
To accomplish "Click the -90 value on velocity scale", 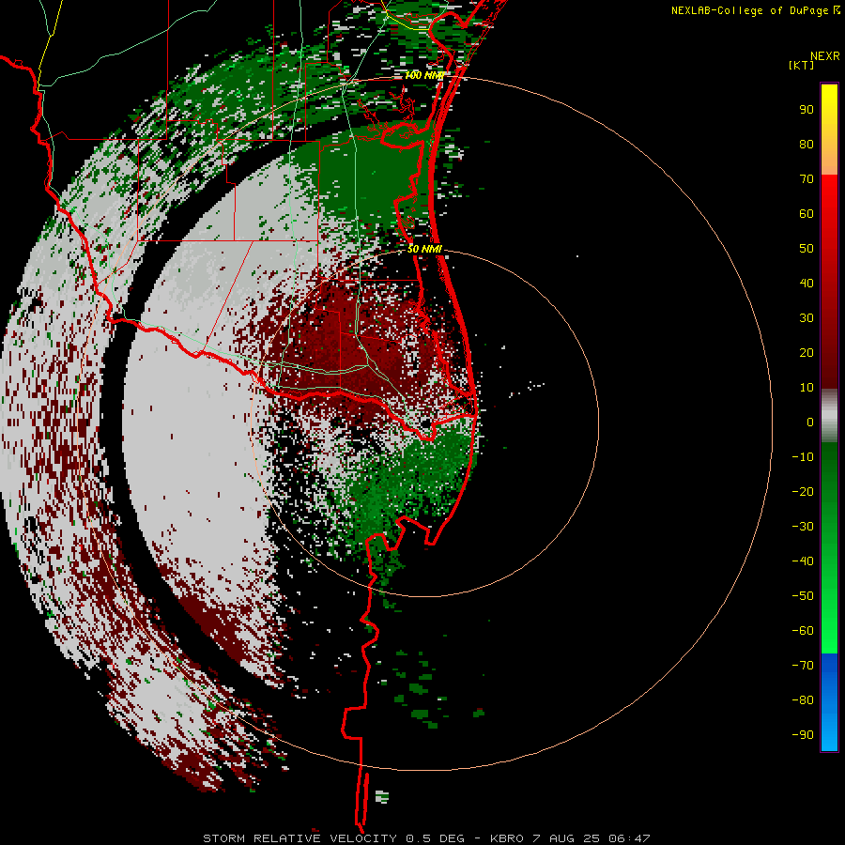I will [x=803, y=735].
